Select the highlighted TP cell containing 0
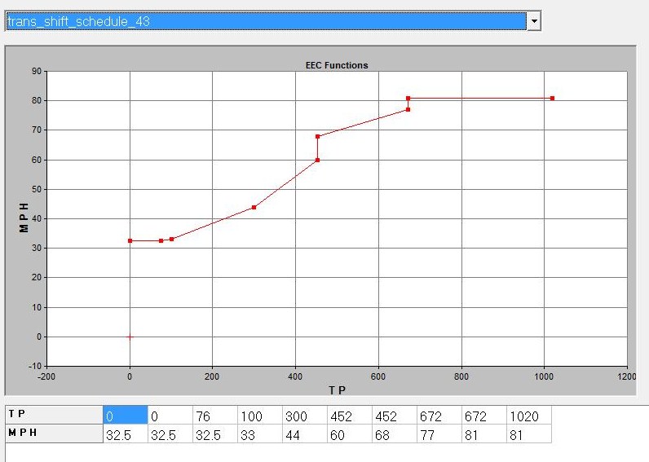 (x=126, y=415)
